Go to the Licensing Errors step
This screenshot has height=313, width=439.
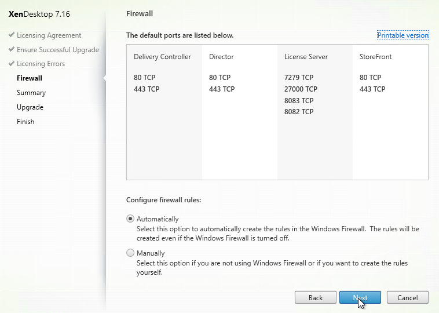(41, 64)
